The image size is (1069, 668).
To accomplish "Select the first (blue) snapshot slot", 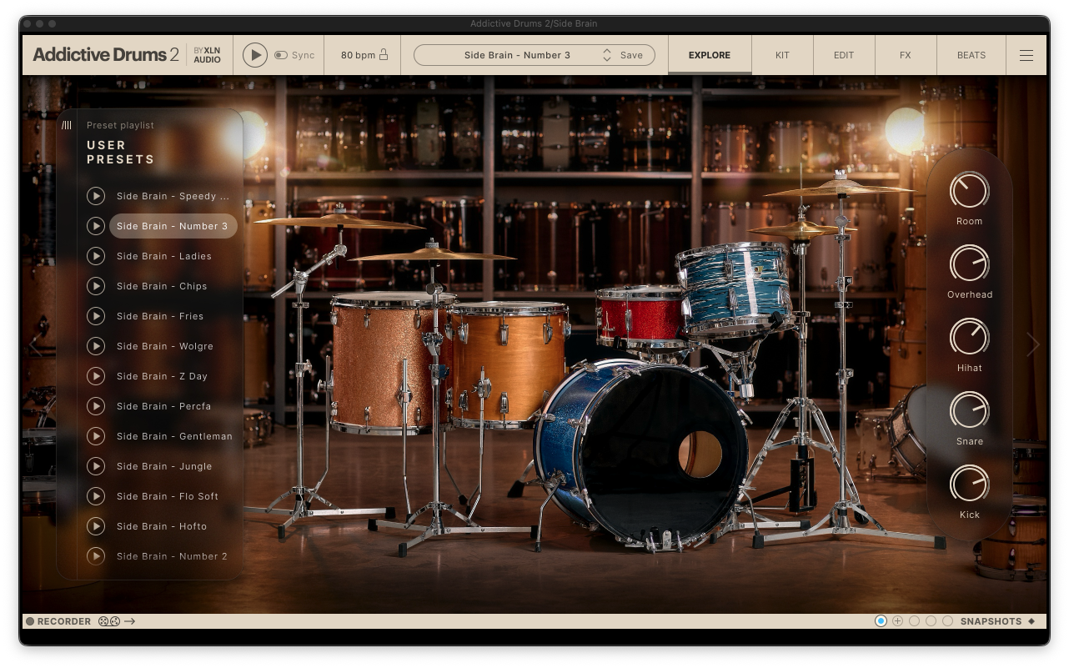I will (x=881, y=621).
